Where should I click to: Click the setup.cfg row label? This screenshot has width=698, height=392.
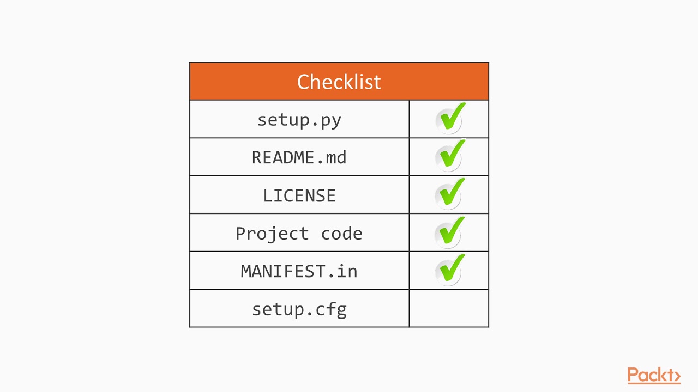click(x=299, y=309)
